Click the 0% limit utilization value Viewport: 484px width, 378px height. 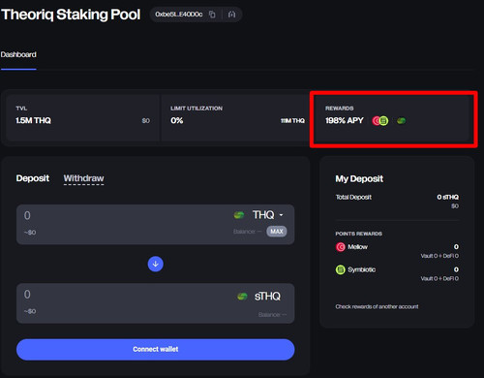(x=177, y=120)
